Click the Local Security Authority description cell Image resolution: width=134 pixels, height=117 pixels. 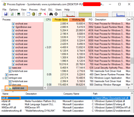[x=109, y=68]
